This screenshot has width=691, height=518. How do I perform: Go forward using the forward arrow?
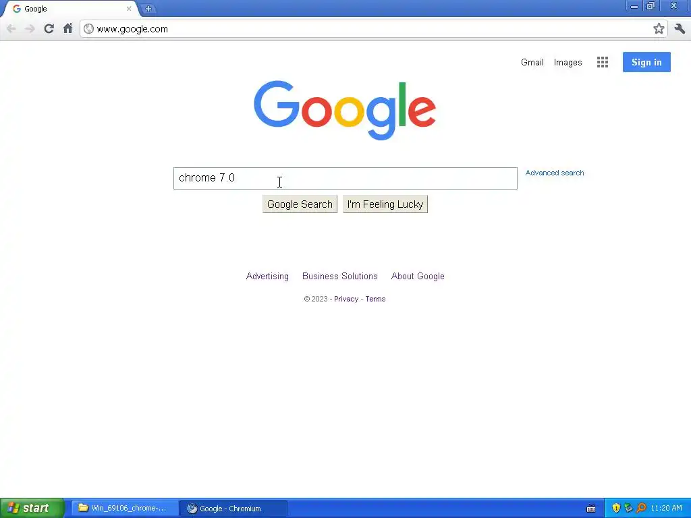(30, 29)
